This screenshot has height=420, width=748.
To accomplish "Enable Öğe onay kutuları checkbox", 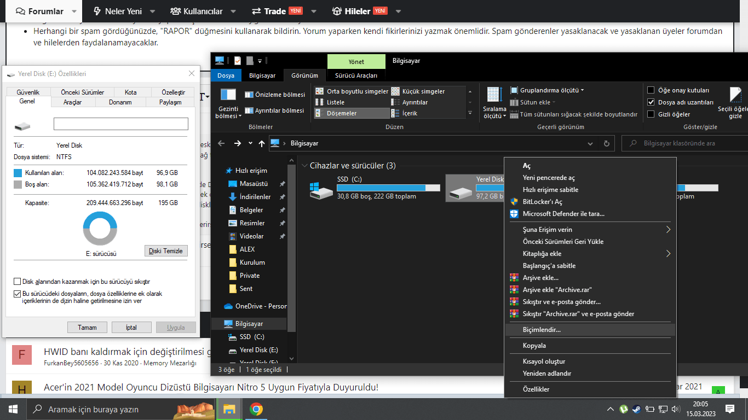I will tap(651, 90).
